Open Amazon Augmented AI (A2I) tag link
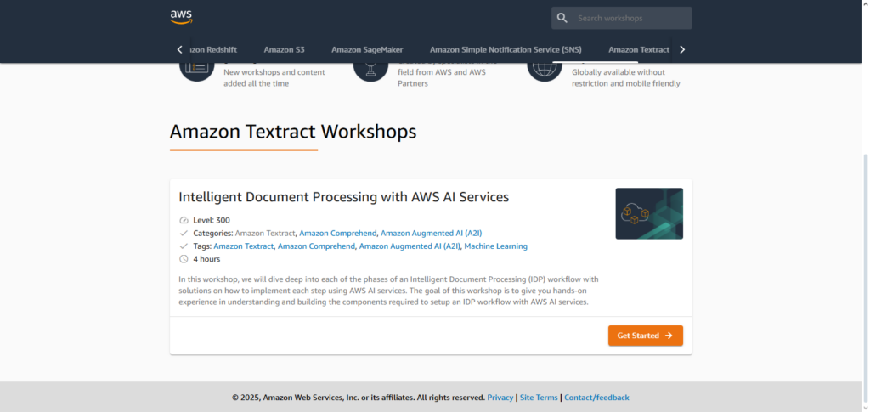The width and height of the screenshot is (870, 412). (410, 246)
